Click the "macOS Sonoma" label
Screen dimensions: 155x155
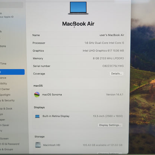[52, 95]
